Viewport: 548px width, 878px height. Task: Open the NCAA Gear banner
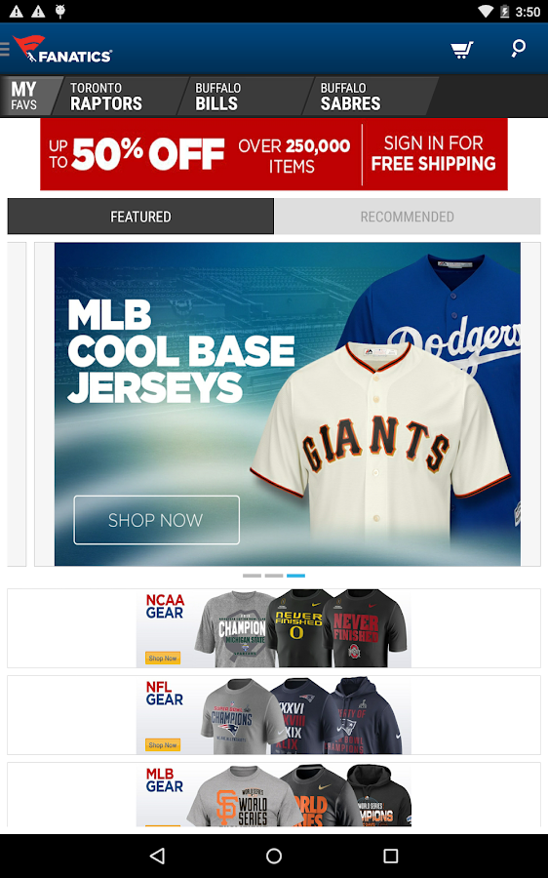point(274,627)
